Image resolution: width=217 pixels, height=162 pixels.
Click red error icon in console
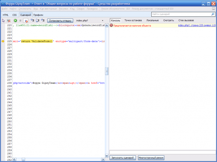pyautogui.click(x=111, y=25)
